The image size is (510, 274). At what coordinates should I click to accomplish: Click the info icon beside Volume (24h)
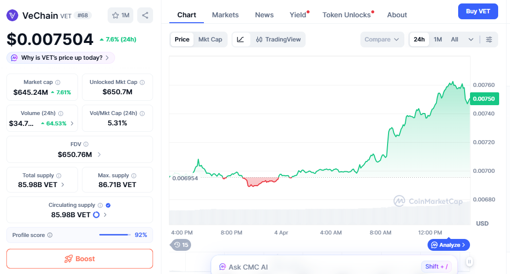click(x=61, y=114)
